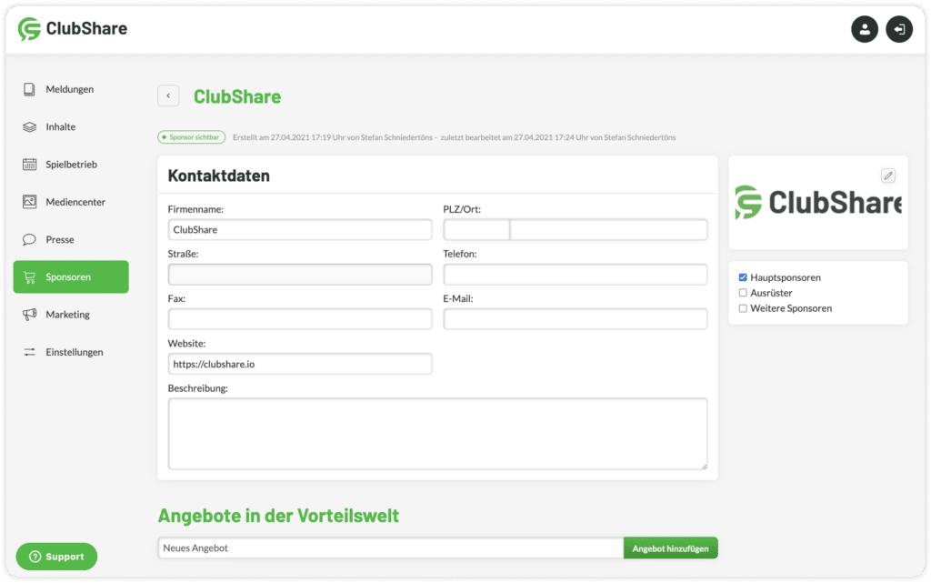Click the logout icon in header

tap(899, 29)
